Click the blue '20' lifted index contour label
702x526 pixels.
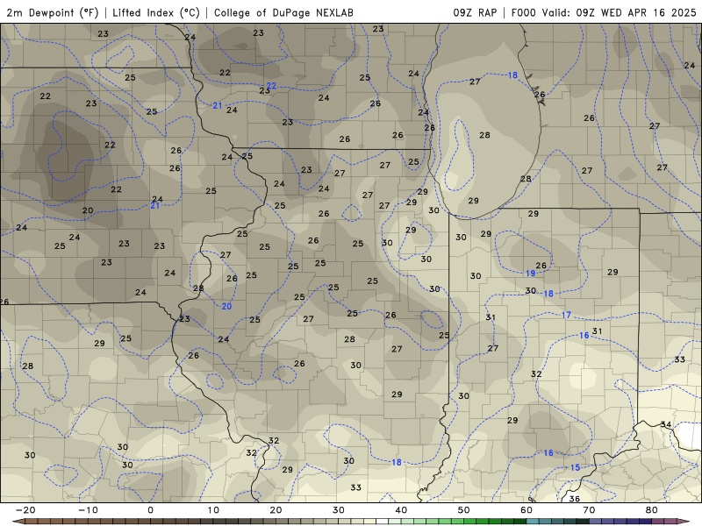pyautogui.click(x=226, y=306)
